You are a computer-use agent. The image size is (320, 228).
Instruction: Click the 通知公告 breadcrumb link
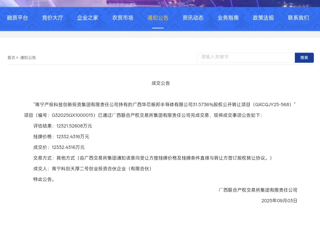click(28, 58)
